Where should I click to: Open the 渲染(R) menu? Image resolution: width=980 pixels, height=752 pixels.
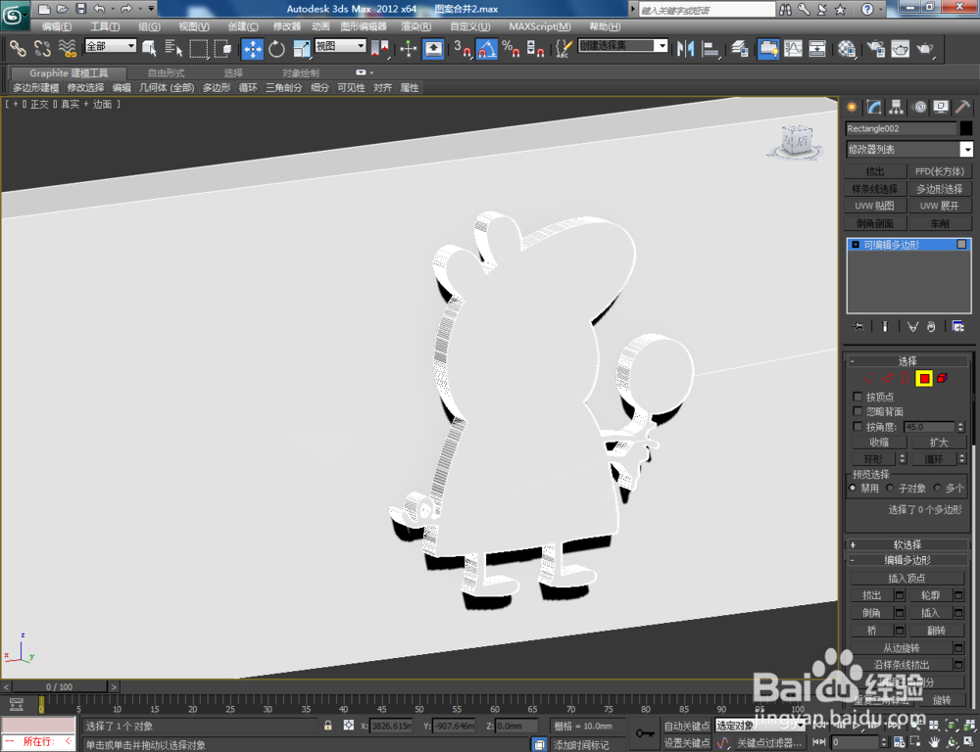coord(416,26)
